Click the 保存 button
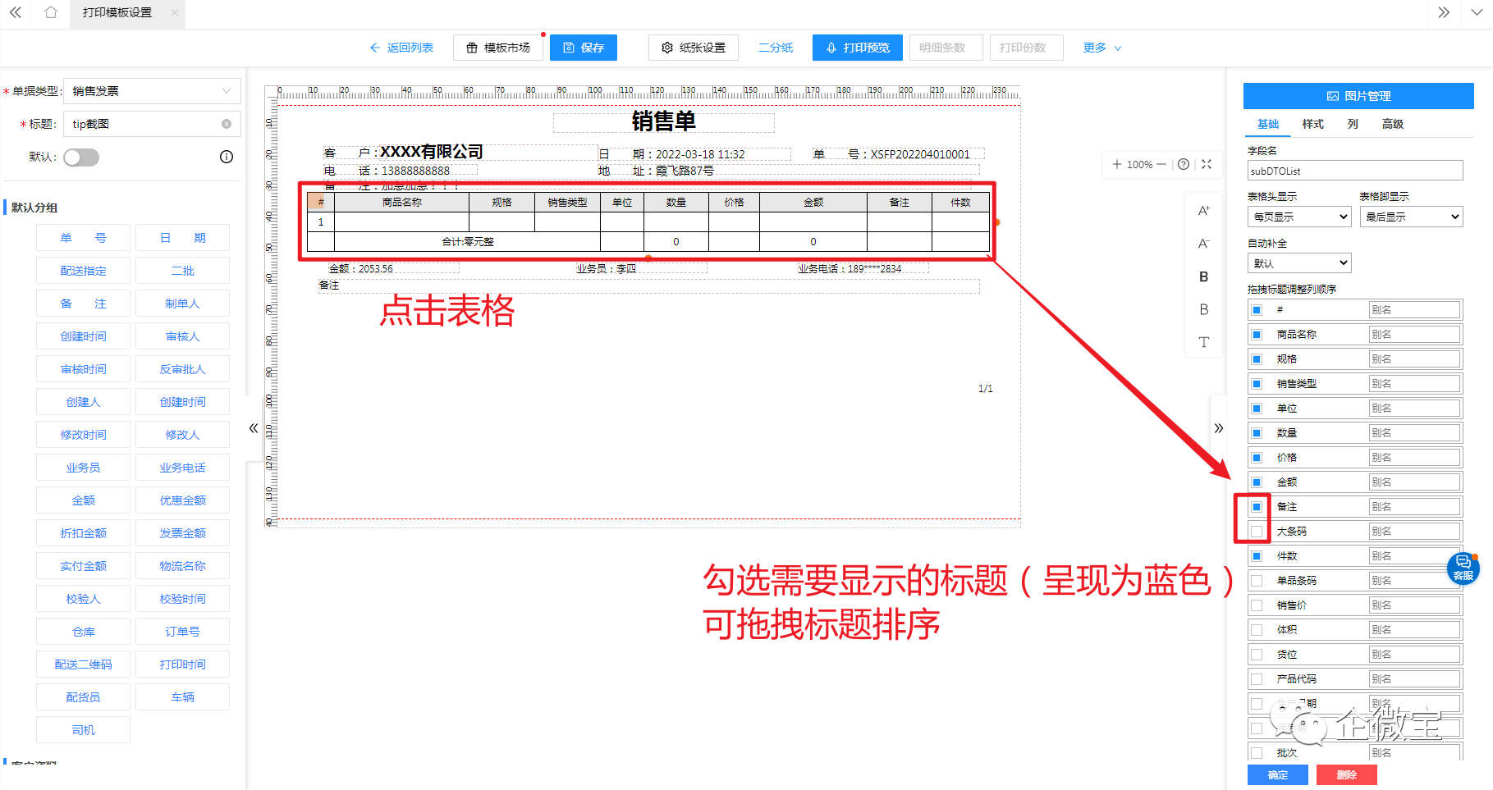The height and width of the screenshot is (790, 1493). pos(584,48)
